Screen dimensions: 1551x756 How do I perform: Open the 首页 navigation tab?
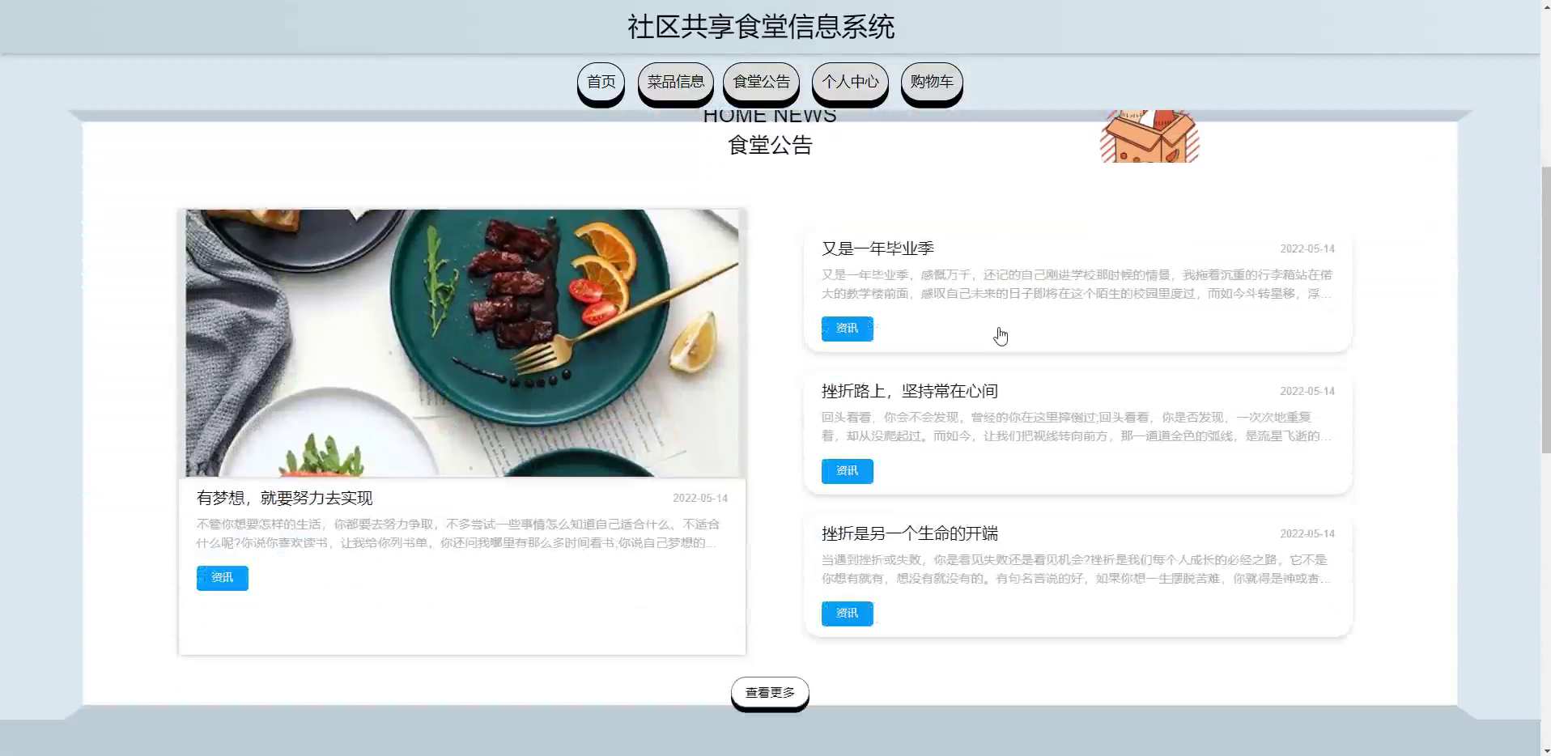click(x=601, y=82)
